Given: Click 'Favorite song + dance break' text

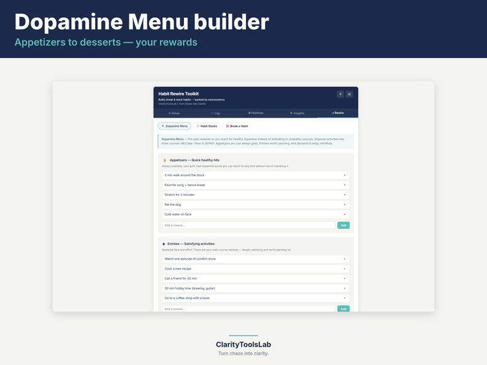Looking at the screenshot, I should [185, 185].
